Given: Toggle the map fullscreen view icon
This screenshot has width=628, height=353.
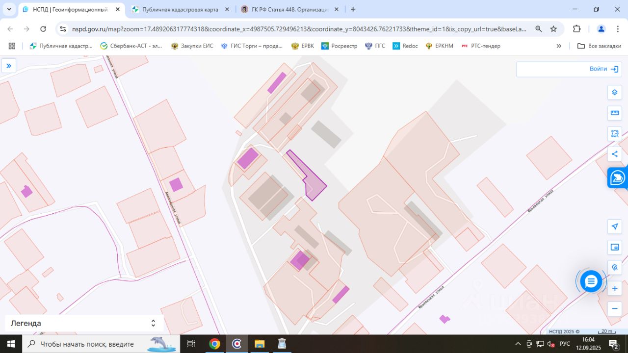Looking at the screenshot, I should [x=615, y=247].
